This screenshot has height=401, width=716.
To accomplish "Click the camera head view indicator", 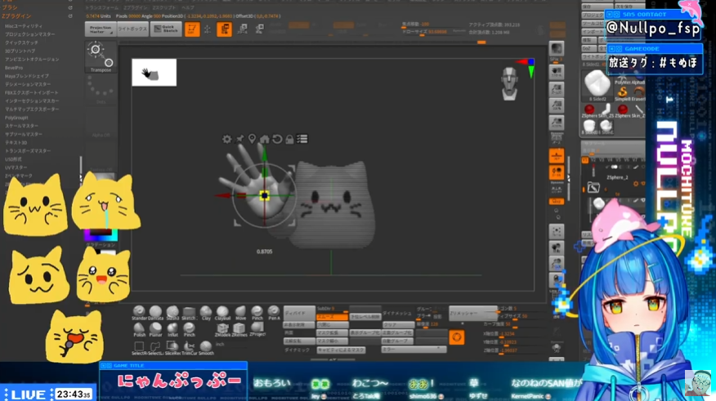I will (x=508, y=82).
